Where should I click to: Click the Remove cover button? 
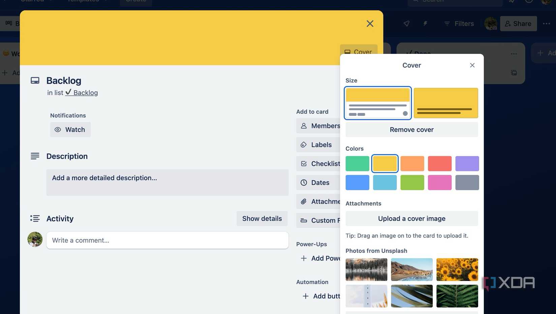(411, 129)
